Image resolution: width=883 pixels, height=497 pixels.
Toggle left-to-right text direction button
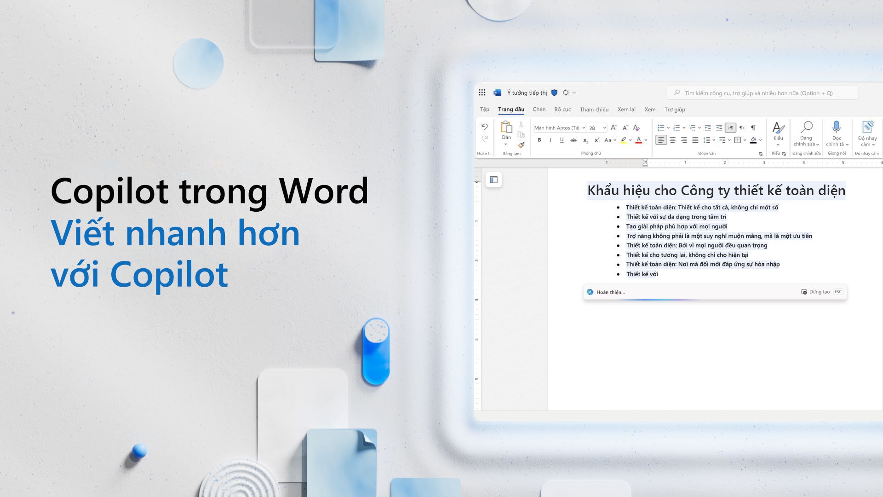pyautogui.click(x=730, y=127)
